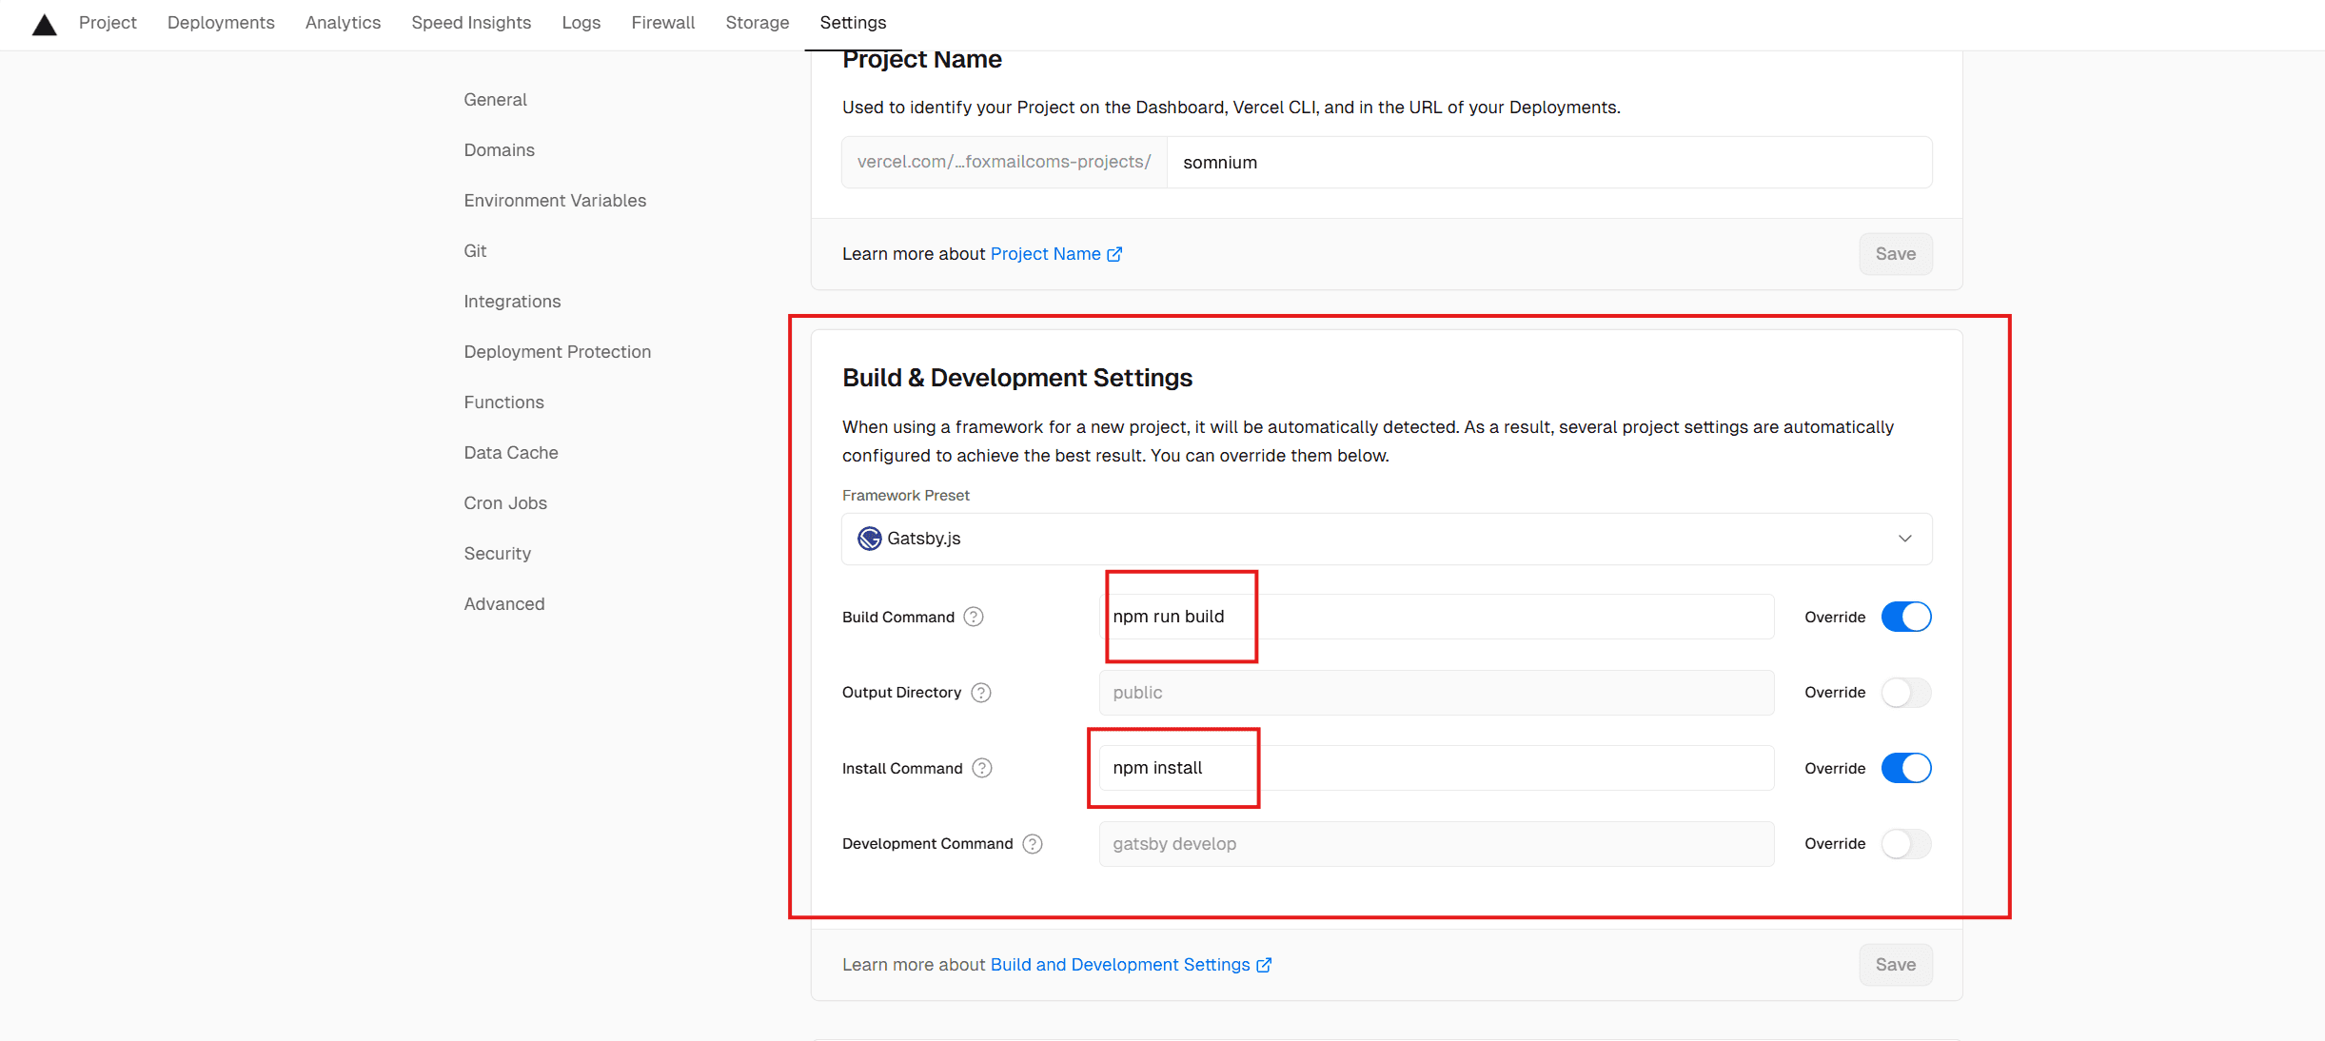The height and width of the screenshot is (1041, 2325).
Task: Expand the Framework Preset dropdown
Action: (1387, 539)
